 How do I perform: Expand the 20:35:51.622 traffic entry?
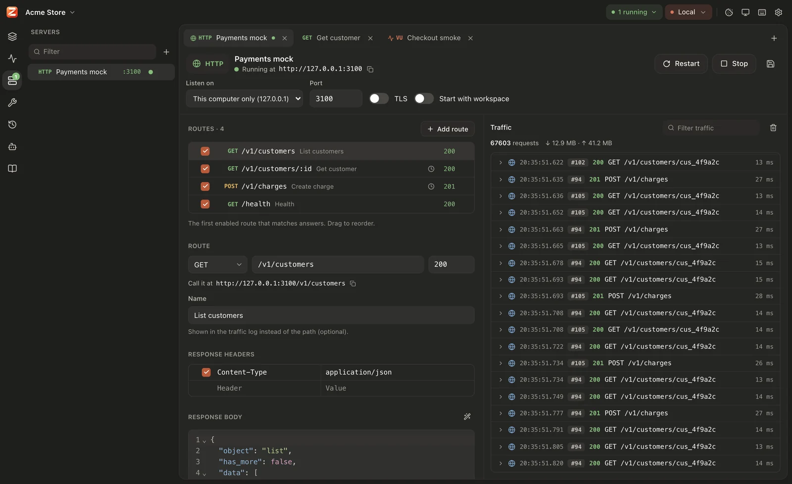(500, 162)
